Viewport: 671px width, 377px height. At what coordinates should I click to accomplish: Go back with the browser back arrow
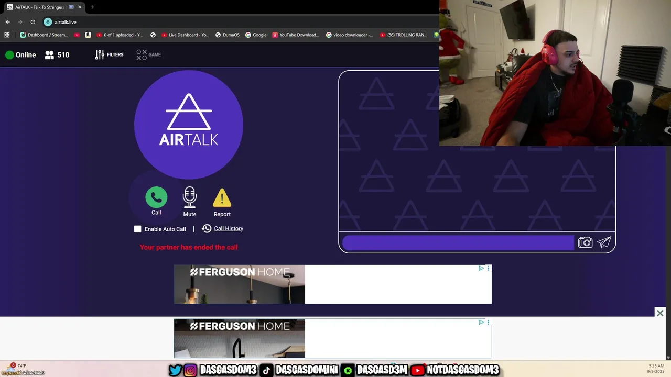tap(7, 22)
